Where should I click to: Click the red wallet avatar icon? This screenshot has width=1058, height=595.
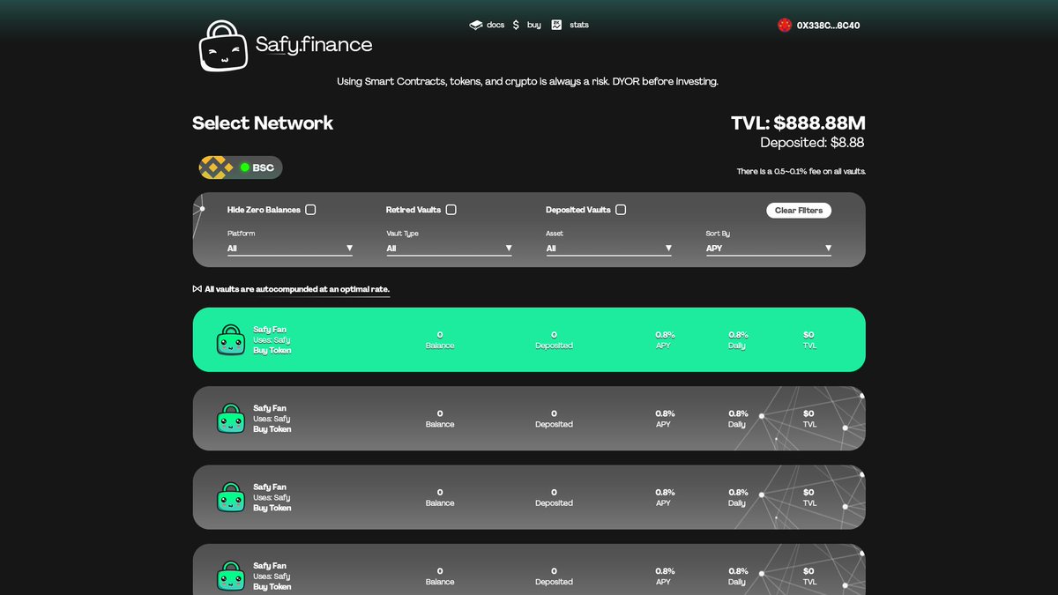785,25
